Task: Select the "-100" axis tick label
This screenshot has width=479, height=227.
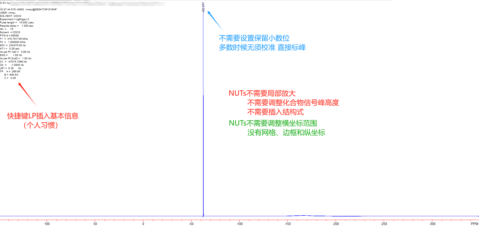Action: [x=240, y=223]
